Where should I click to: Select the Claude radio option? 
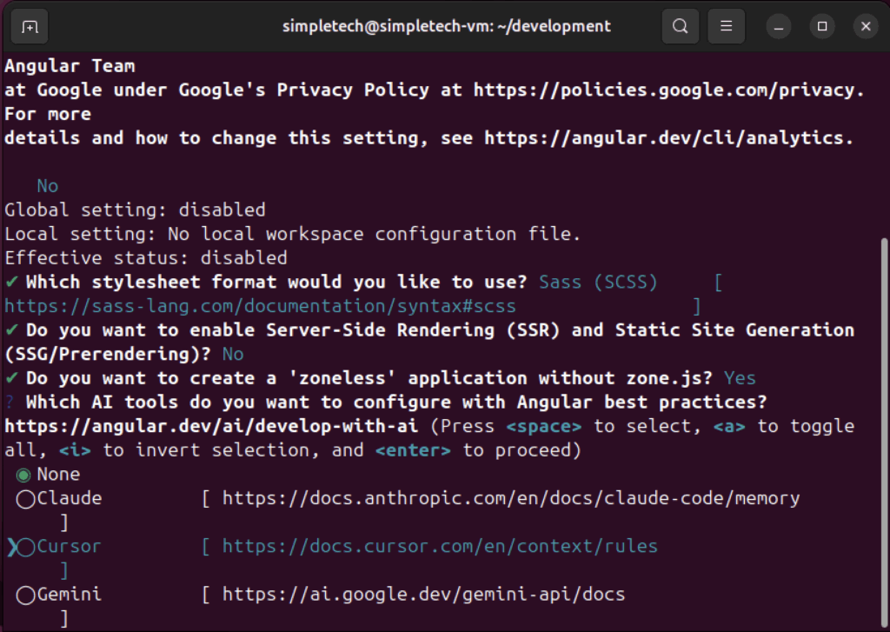(26, 499)
